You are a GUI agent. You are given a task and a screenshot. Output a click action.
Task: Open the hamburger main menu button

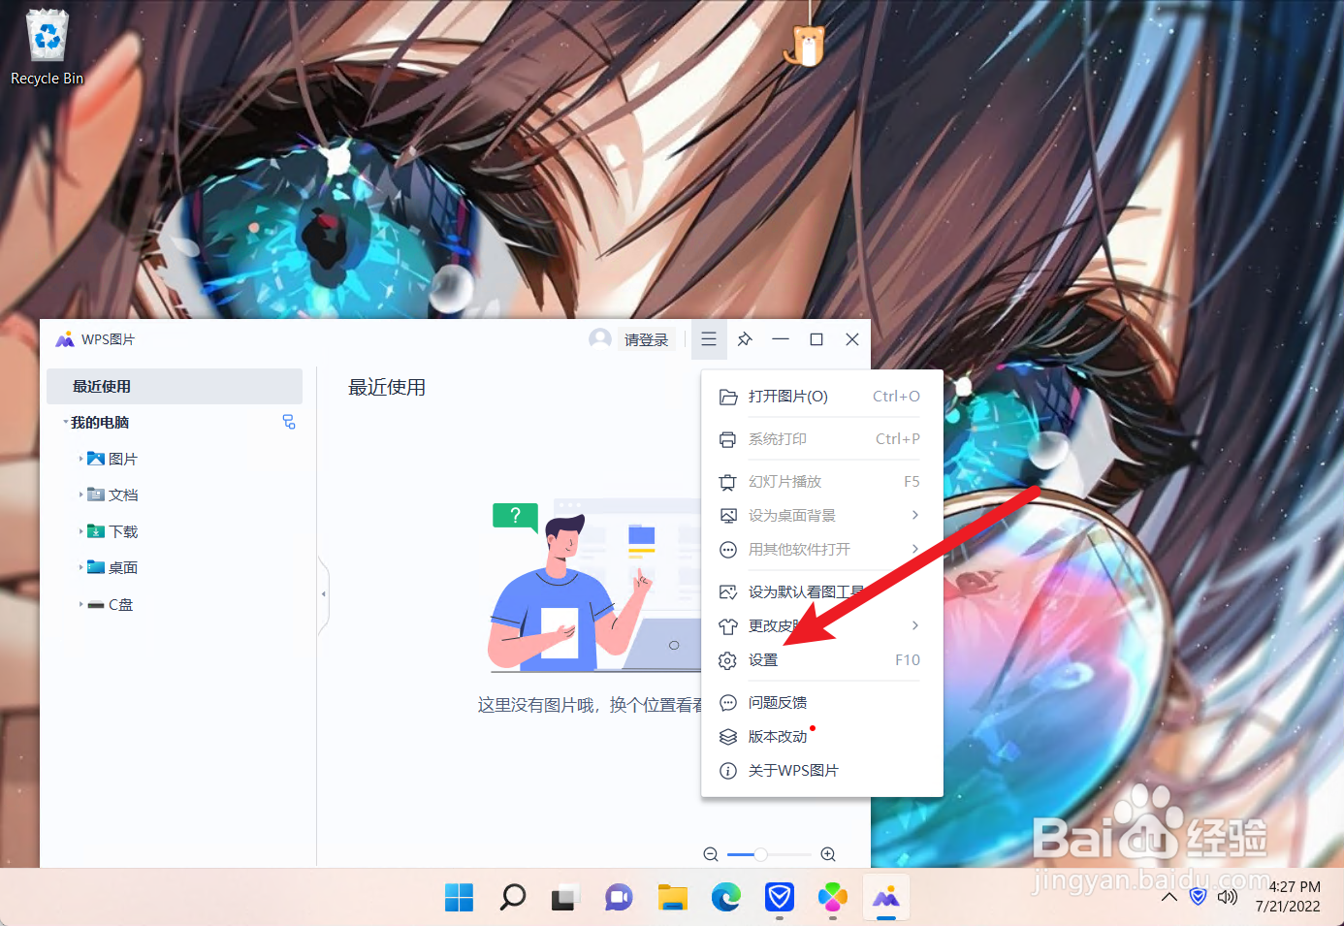(709, 339)
